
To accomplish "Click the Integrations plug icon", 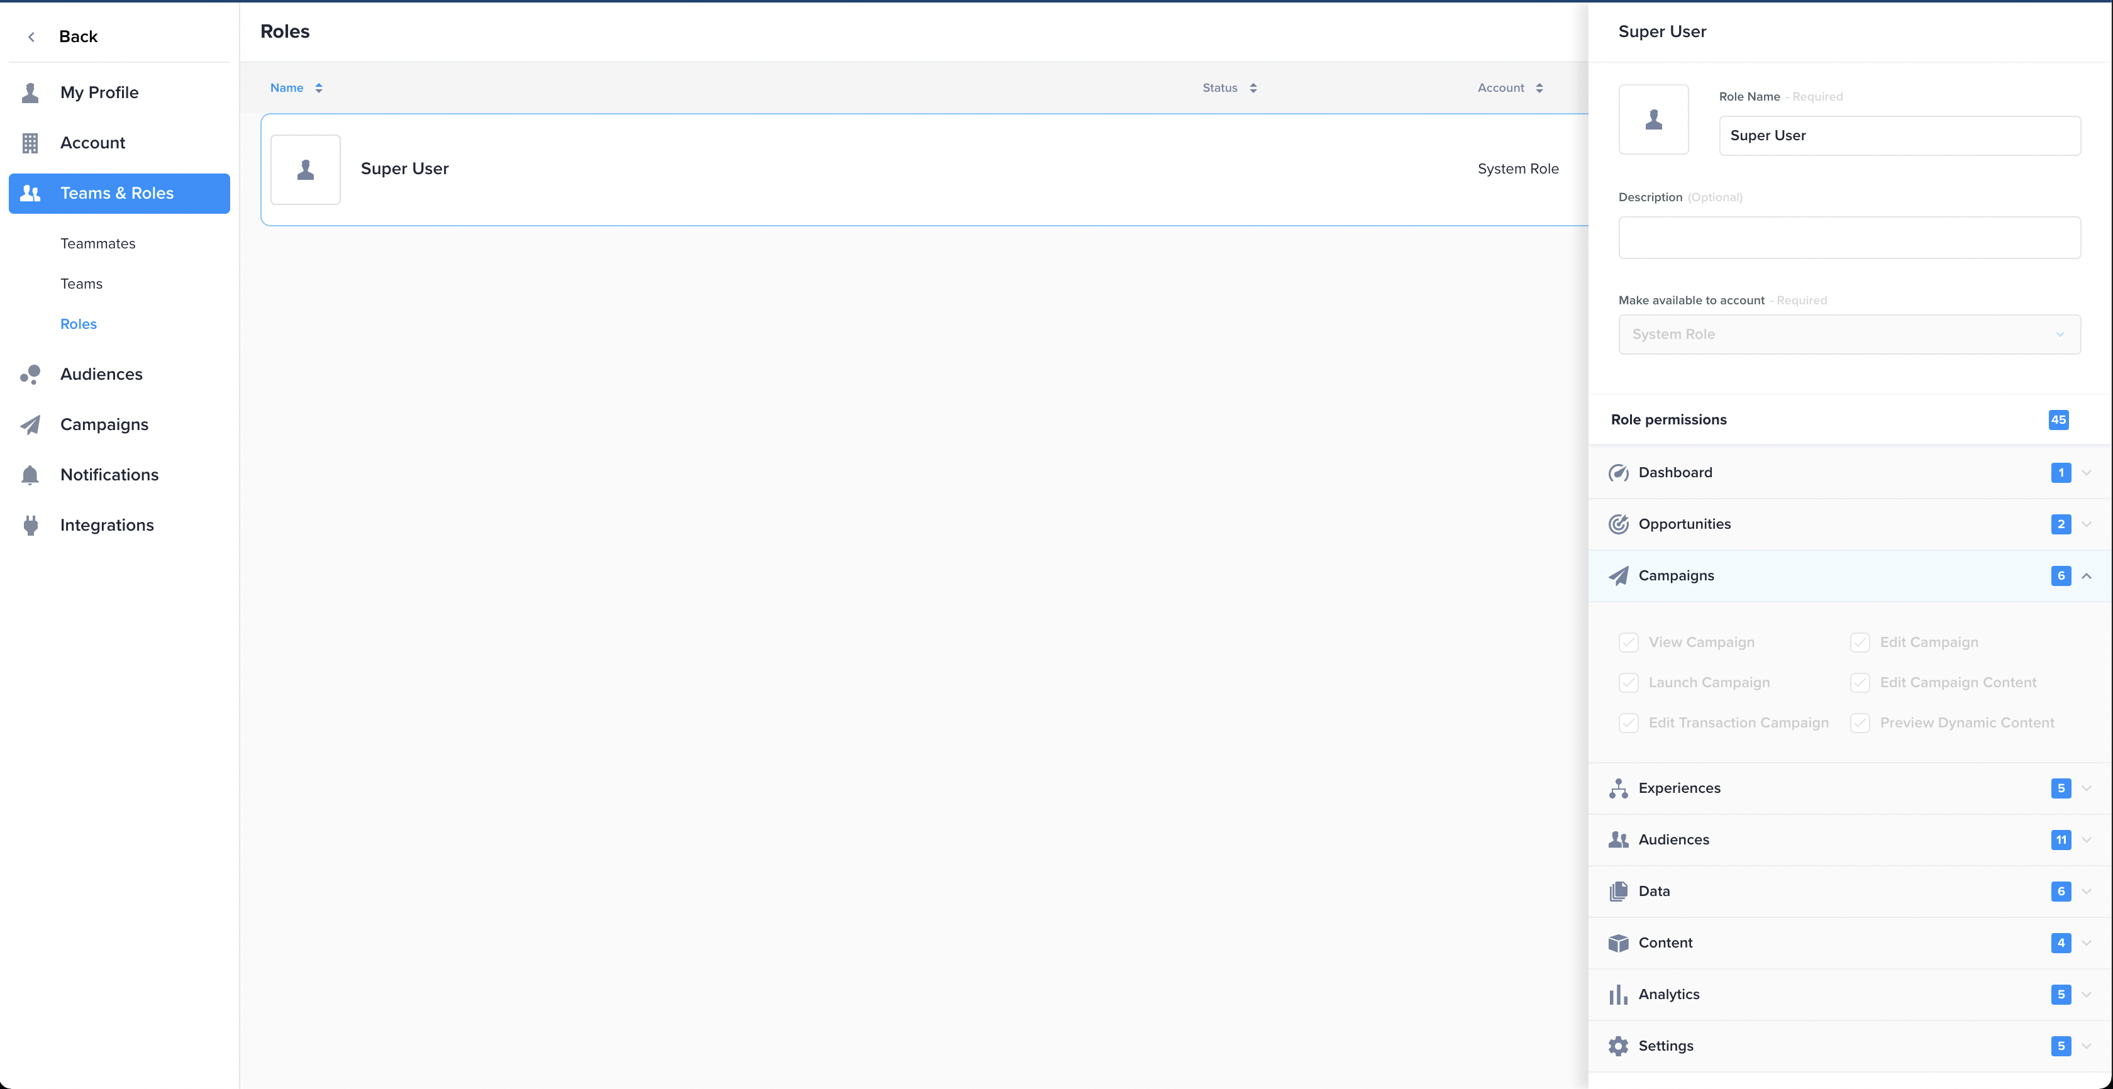I will (30, 525).
